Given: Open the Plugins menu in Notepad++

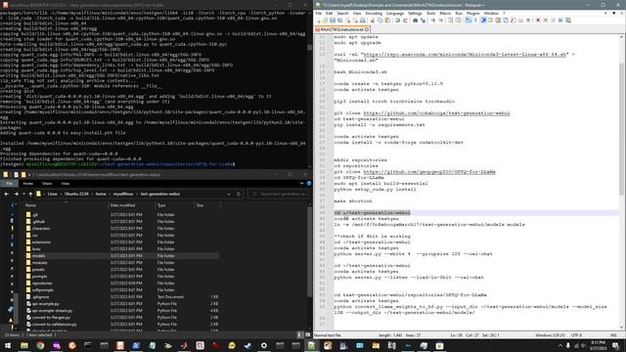Looking at the screenshot, I should coord(472,13).
